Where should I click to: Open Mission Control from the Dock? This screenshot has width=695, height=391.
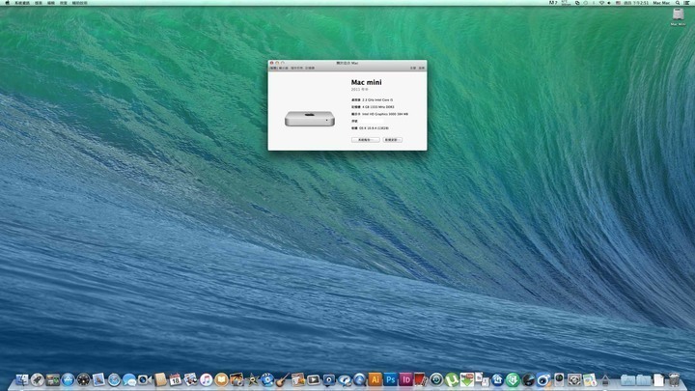(x=53, y=380)
